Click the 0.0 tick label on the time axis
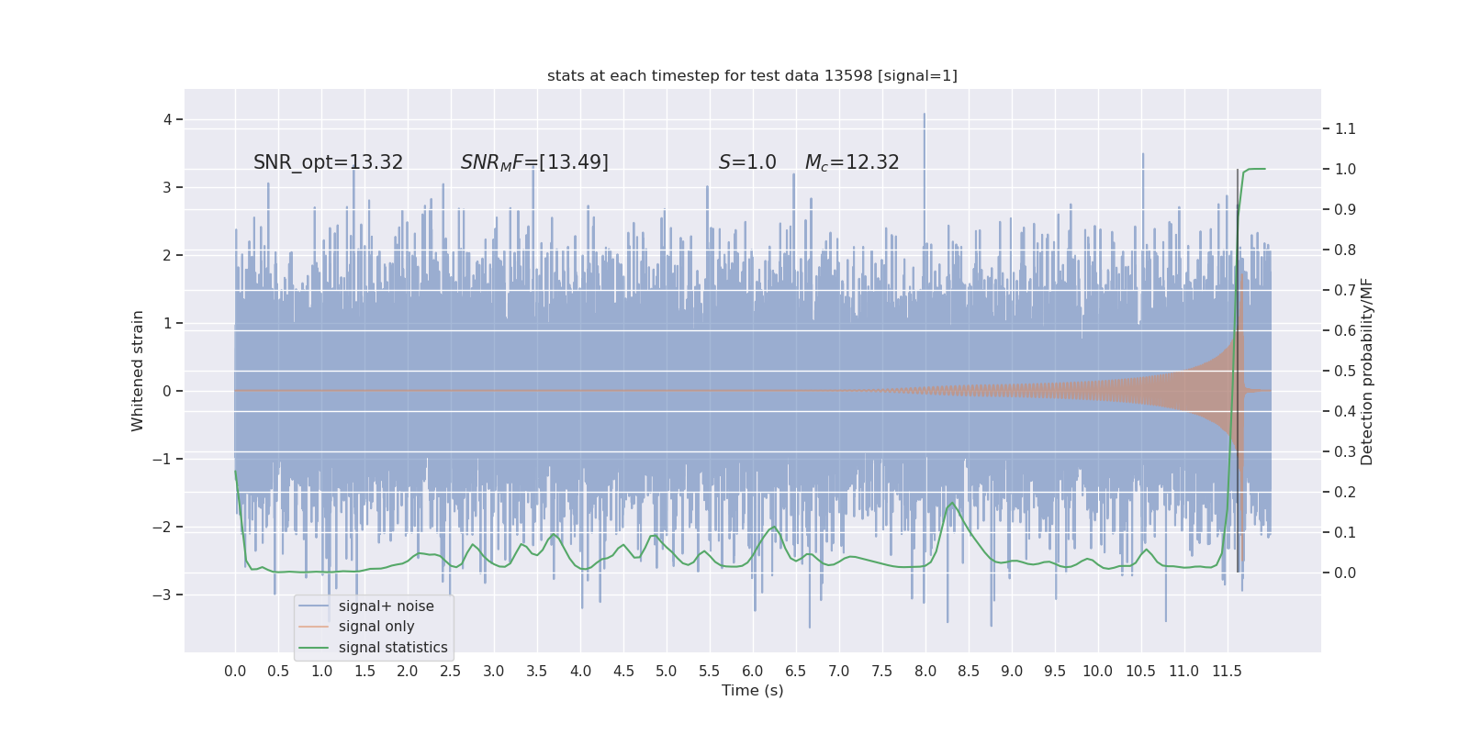Viewport: 1469px width, 734px height. point(235,672)
